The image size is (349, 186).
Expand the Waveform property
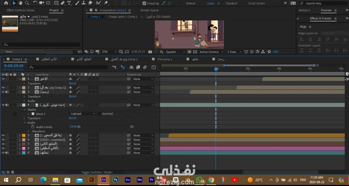(x=29, y=131)
